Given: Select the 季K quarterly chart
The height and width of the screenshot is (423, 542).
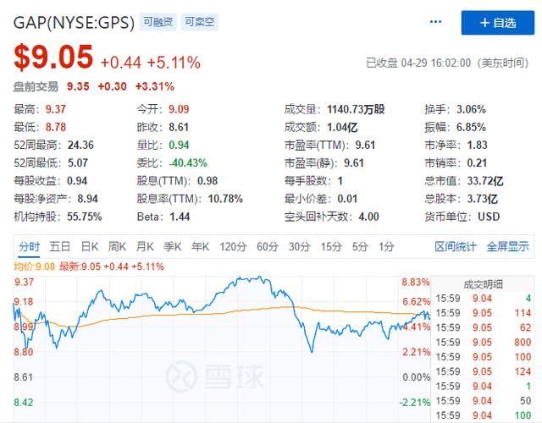Looking at the screenshot, I should tap(172, 247).
